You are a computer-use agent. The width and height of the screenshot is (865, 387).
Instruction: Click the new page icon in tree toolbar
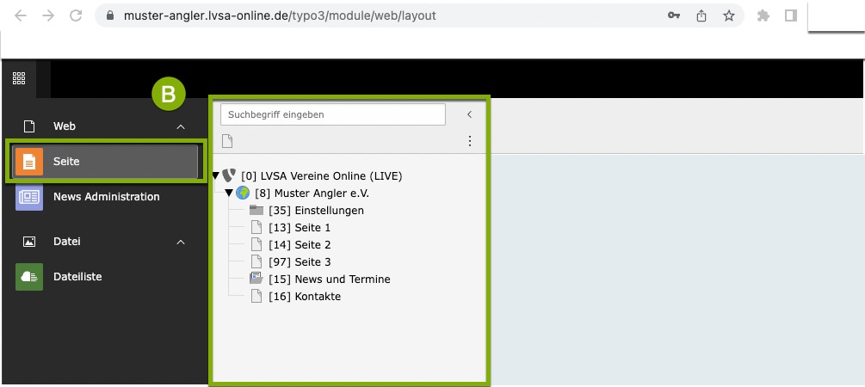pyautogui.click(x=227, y=141)
